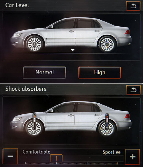Click the Sportive label
This screenshot has width=143, height=167.
tap(112, 152)
